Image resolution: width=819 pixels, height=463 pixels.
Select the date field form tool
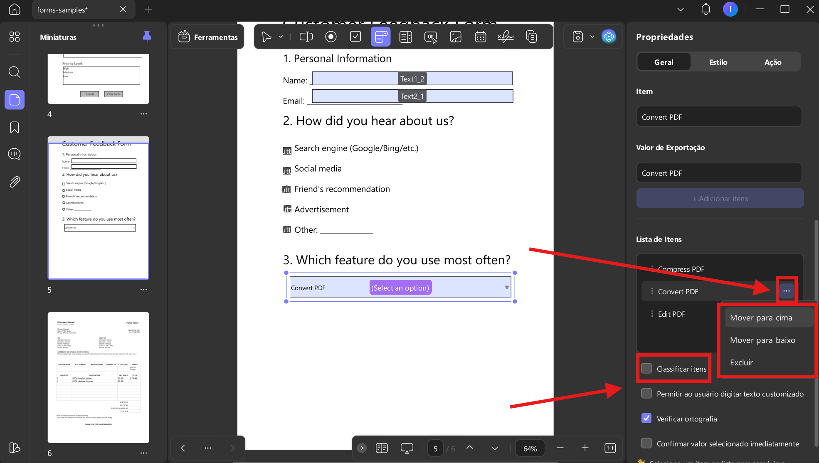(x=481, y=37)
